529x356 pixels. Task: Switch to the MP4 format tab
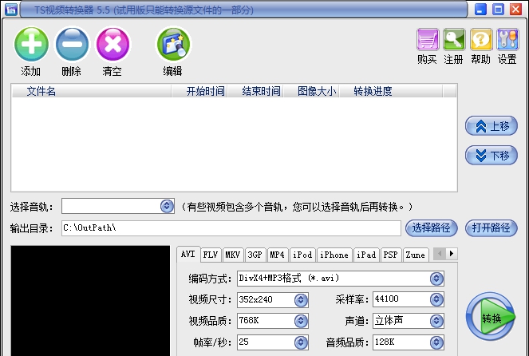coord(278,255)
